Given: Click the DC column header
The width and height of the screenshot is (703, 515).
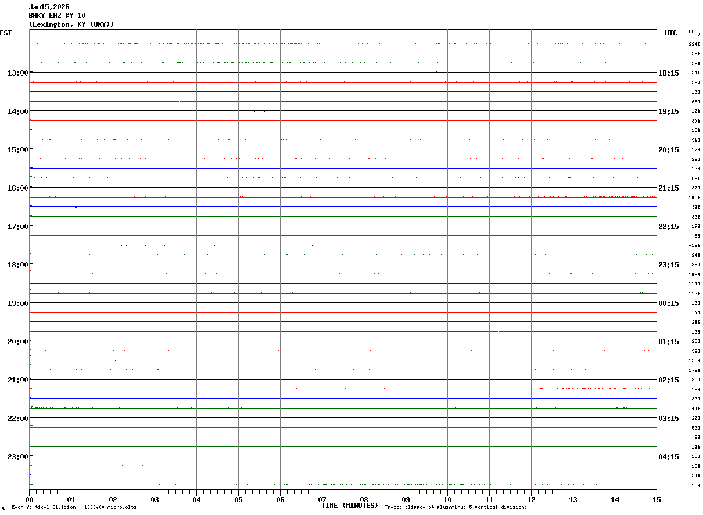Looking at the screenshot, I should tap(691, 31).
